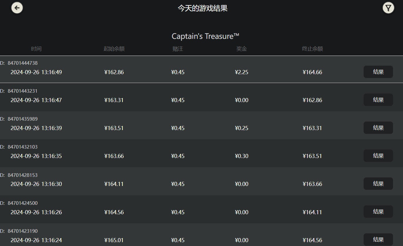View 结果 for game ID 84701435989
403x246 pixels.
click(x=378, y=128)
